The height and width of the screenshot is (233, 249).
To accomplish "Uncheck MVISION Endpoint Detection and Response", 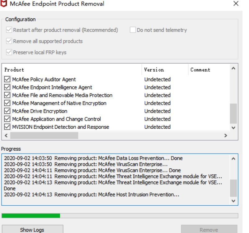I will (7, 127).
